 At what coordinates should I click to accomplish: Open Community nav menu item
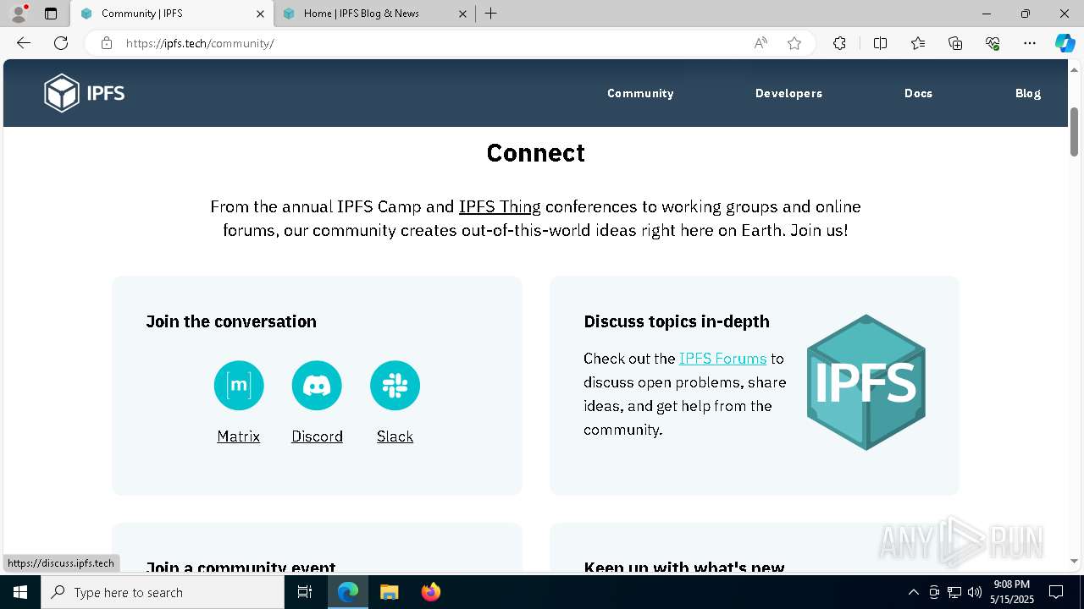(640, 93)
